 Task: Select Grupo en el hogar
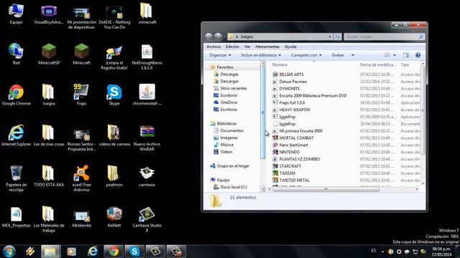[233, 166]
